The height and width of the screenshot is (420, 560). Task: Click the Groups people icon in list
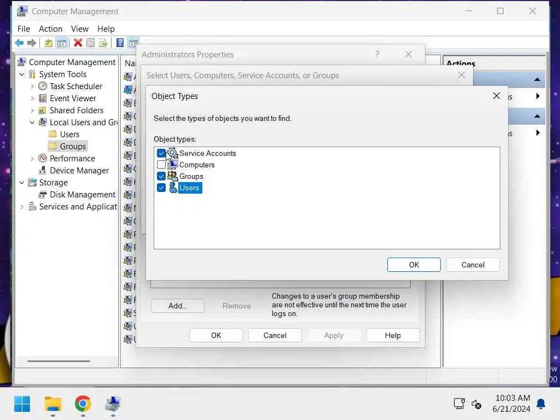(173, 176)
